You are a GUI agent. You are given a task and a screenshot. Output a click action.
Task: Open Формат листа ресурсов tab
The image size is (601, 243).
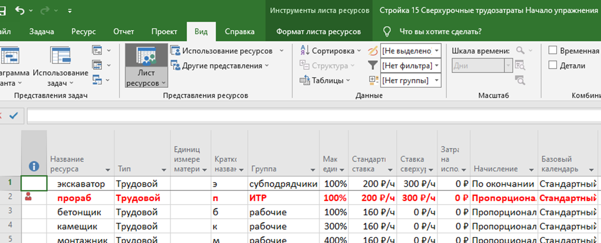[x=318, y=32]
